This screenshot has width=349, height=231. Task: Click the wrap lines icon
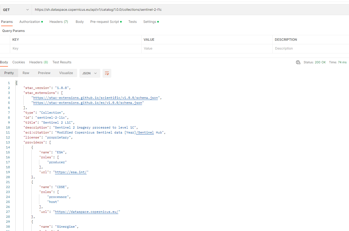[107, 73]
